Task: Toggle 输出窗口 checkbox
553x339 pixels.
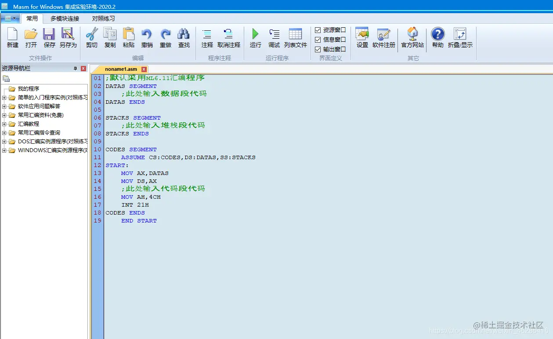Action: [x=318, y=50]
